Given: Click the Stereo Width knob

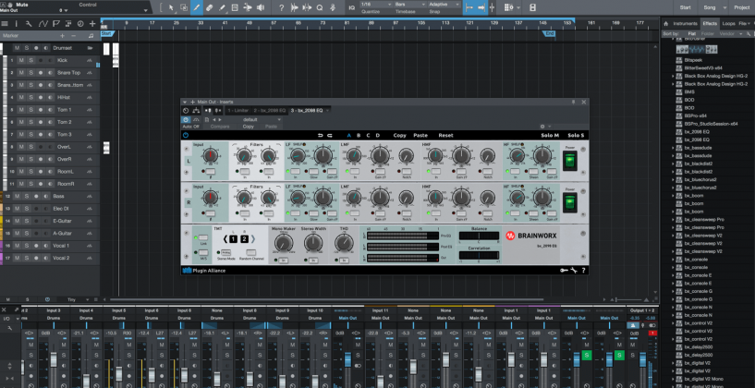Looking at the screenshot, I should [x=313, y=243].
